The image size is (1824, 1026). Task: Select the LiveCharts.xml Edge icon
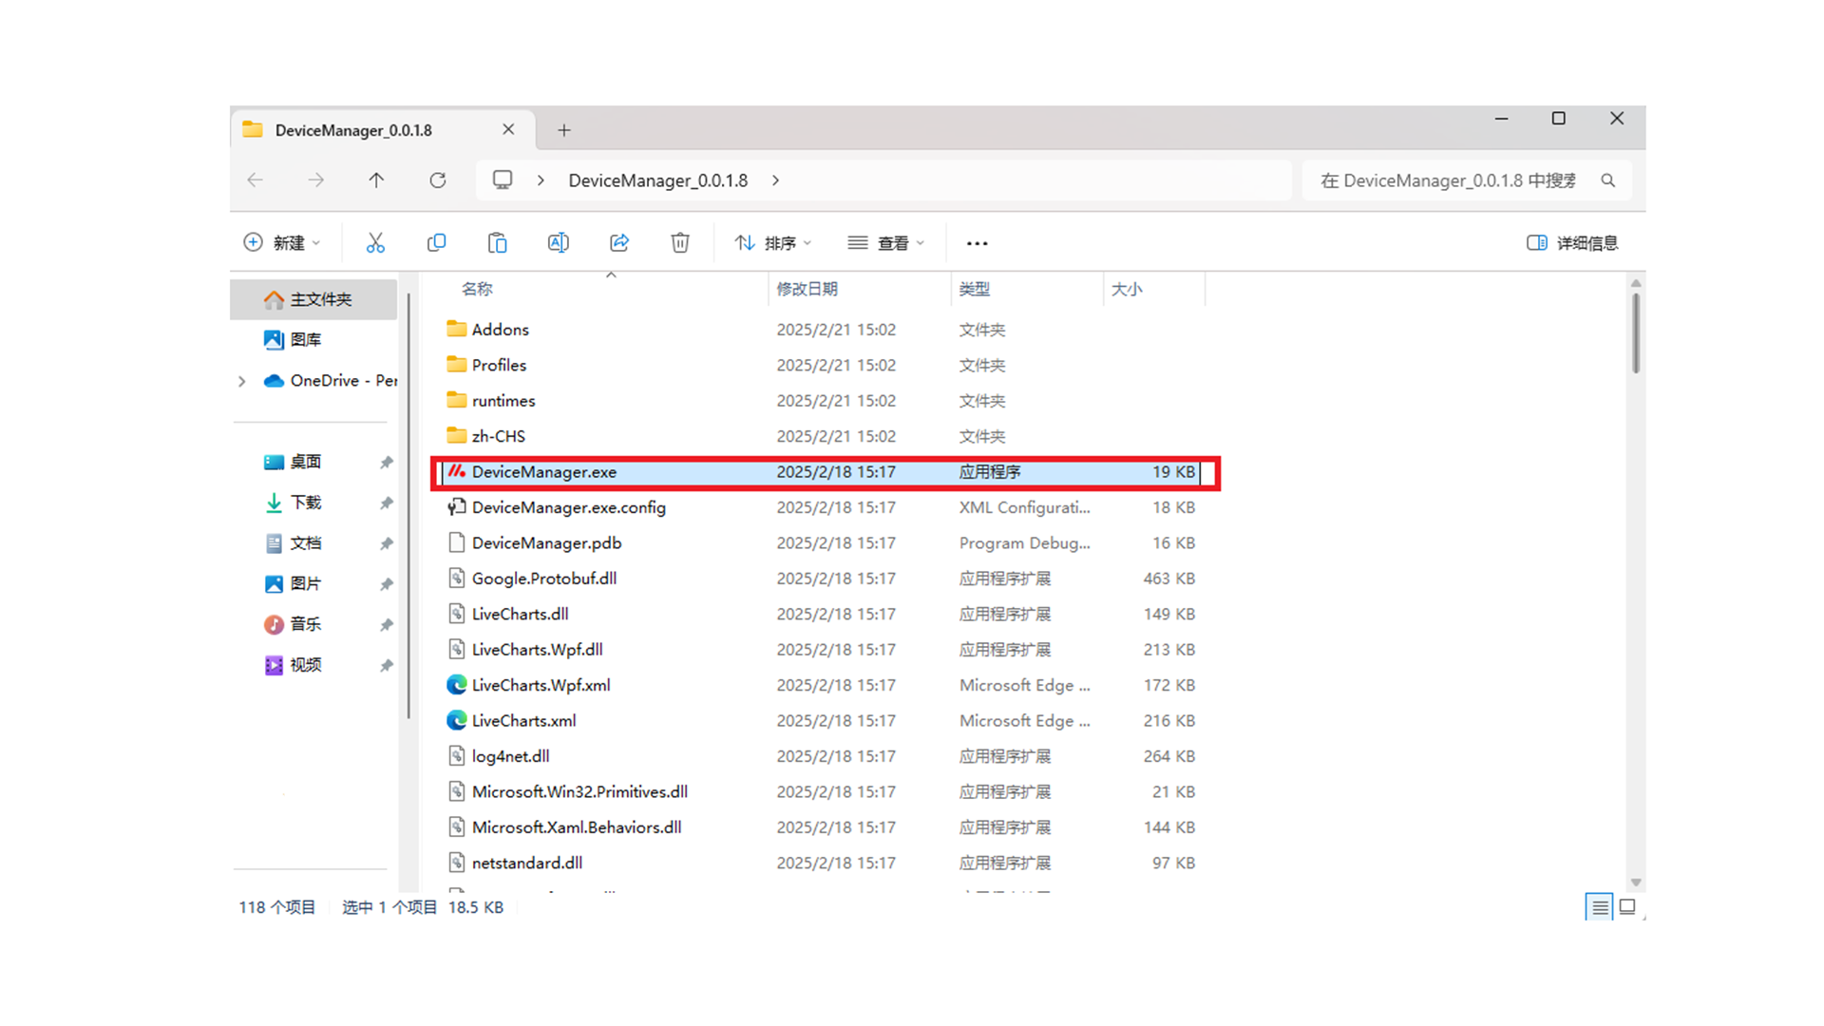(457, 720)
